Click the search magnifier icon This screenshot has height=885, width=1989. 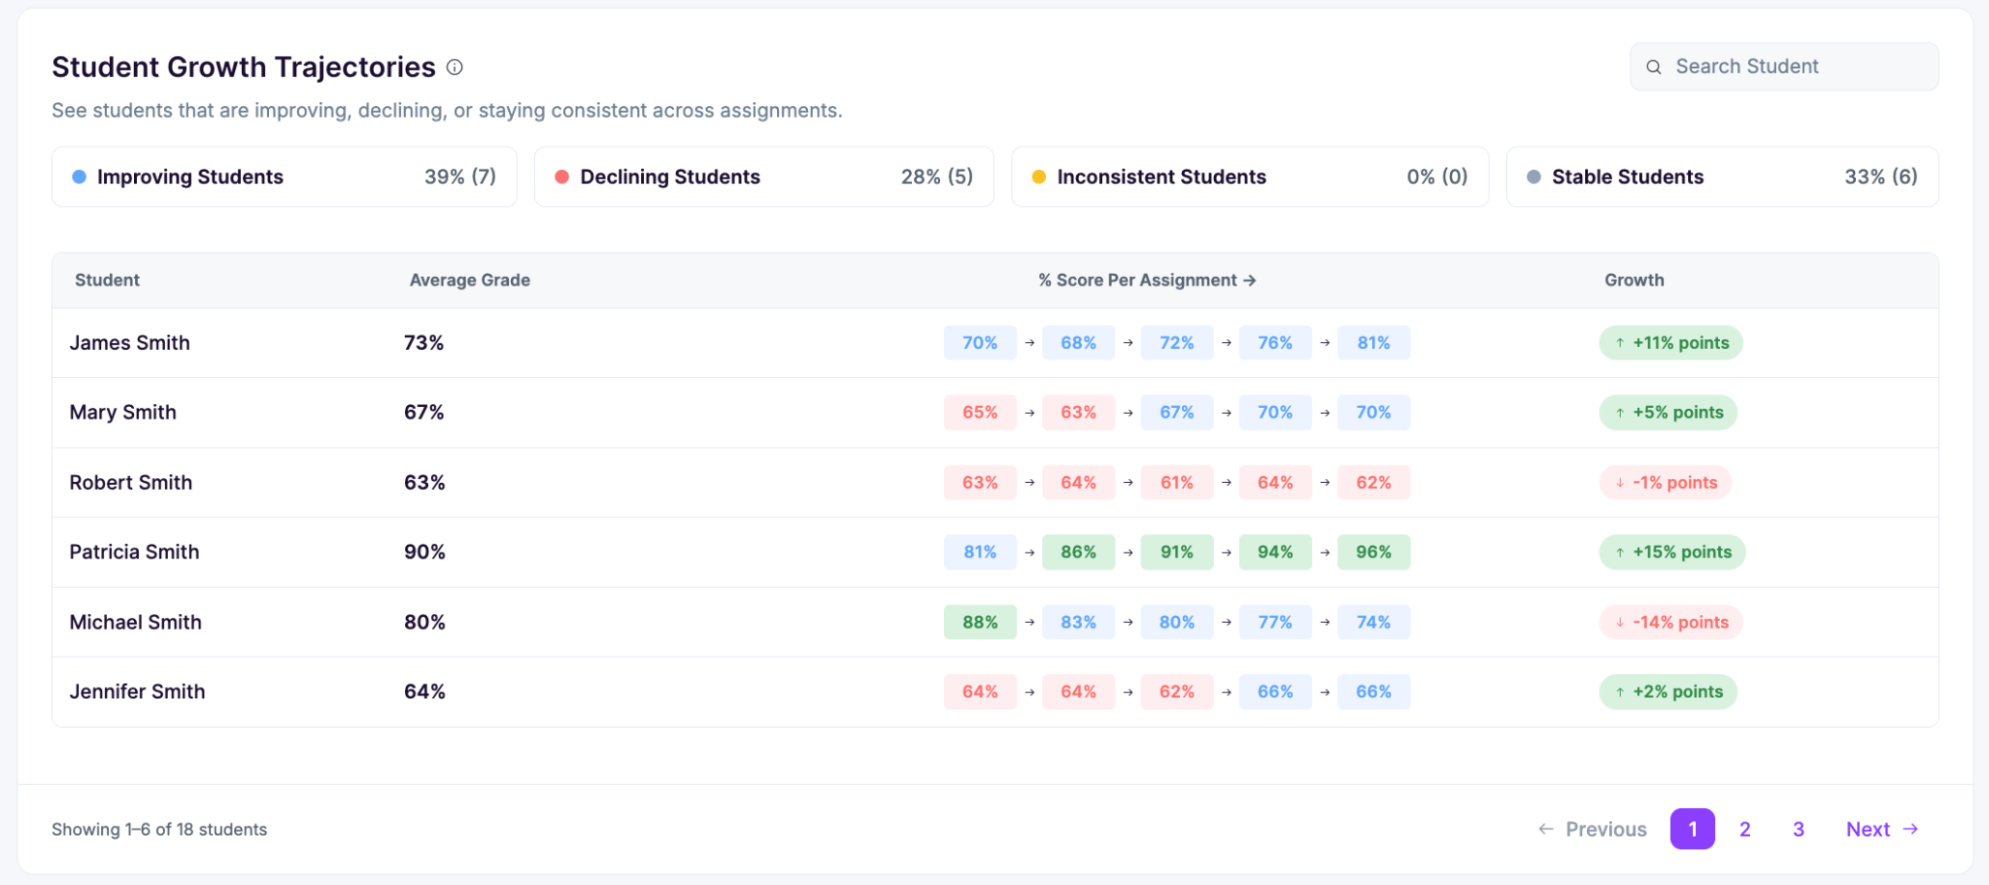[x=1654, y=67]
